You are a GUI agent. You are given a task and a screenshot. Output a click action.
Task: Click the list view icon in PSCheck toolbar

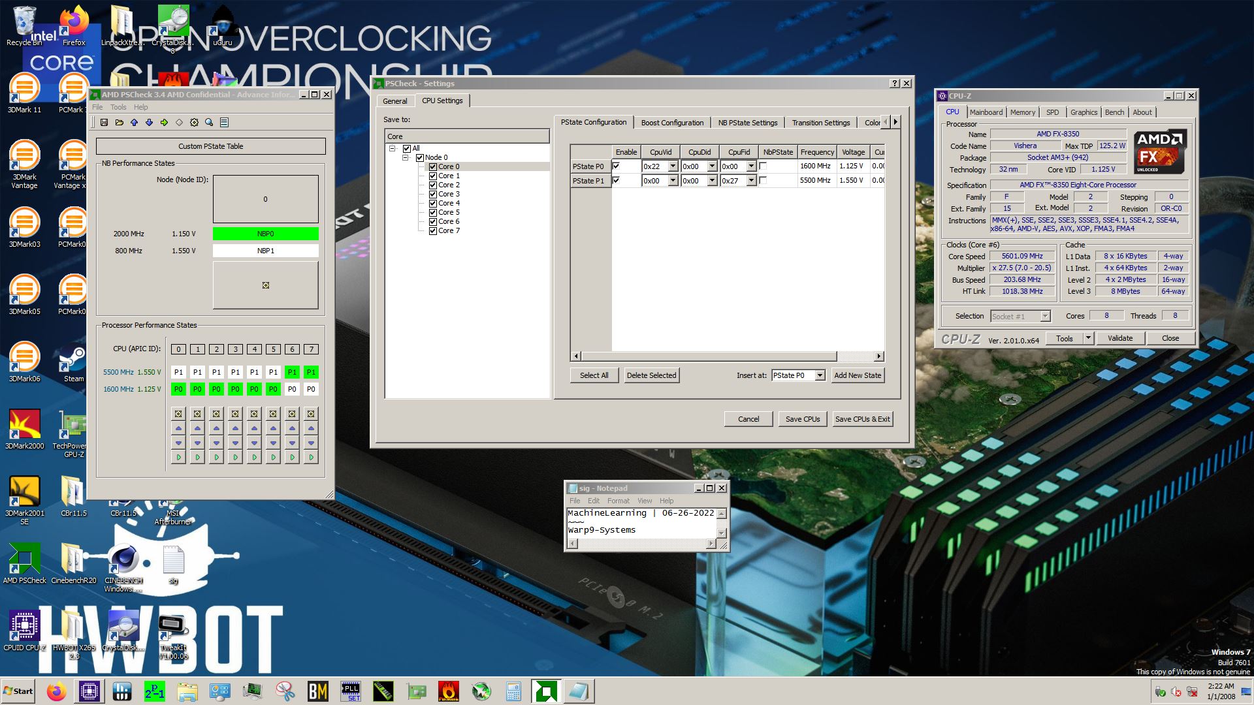coord(224,122)
